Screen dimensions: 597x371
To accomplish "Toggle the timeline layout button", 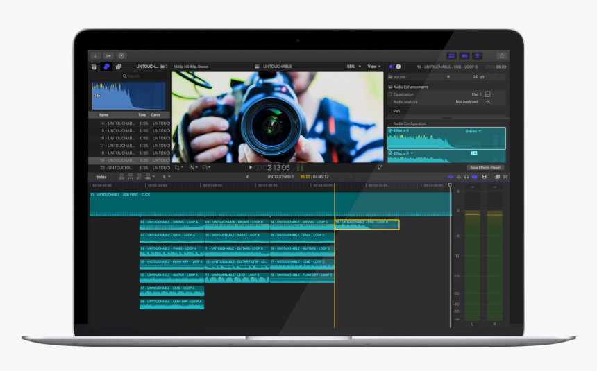I will pos(464,56).
